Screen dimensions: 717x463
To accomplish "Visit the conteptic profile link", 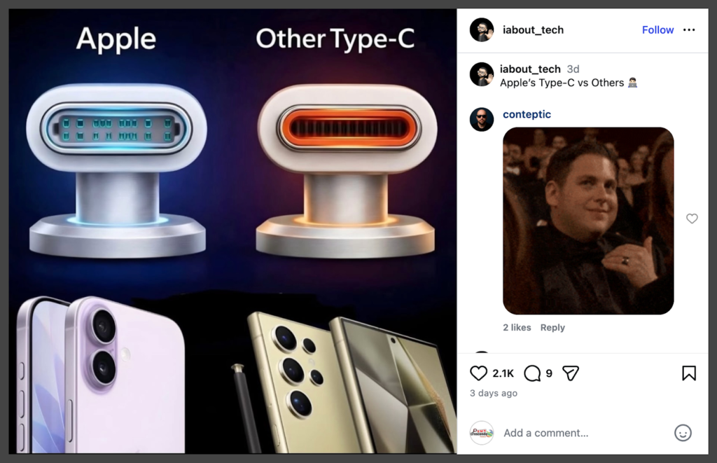I will click(x=527, y=114).
